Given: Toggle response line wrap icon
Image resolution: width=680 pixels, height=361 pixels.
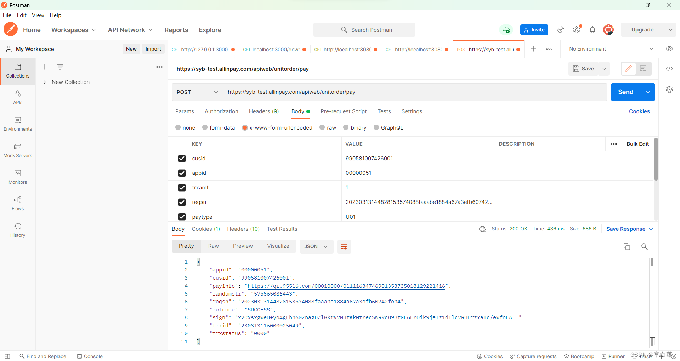Looking at the screenshot, I should [x=344, y=247].
